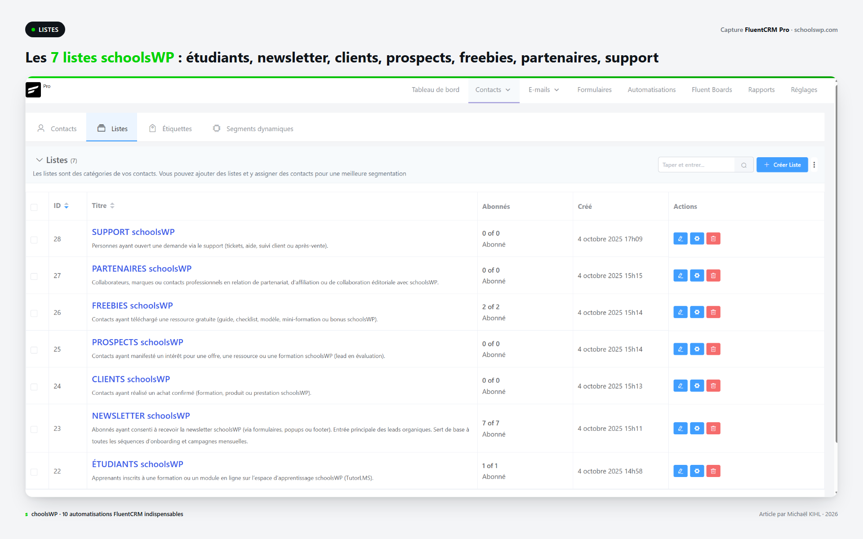Click the FluentCRM logo icon
The image size is (863, 539).
(x=33, y=90)
